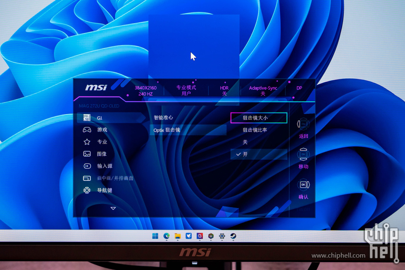Select the 画中画/并排画面 entry
Viewport: 405px width, 270px height.
(x=108, y=178)
